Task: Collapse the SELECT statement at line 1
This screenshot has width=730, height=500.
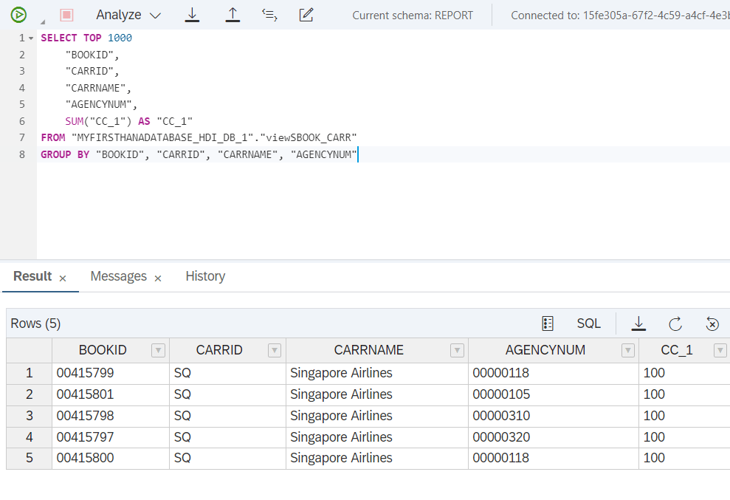Action: click(31, 38)
